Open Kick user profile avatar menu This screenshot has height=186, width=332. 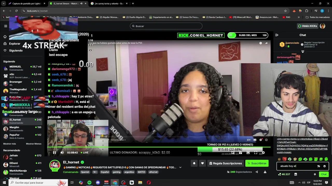coord(322,26)
